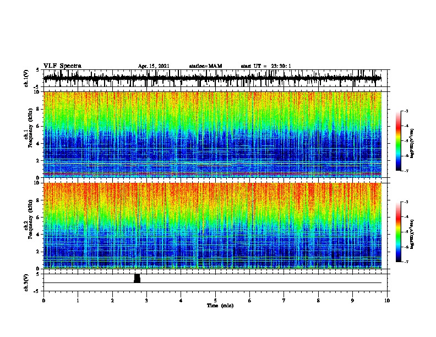This screenshot has width=436, height=337.
Task: Click the black pulse in the ch.3 panel
Action: click(x=137, y=278)
